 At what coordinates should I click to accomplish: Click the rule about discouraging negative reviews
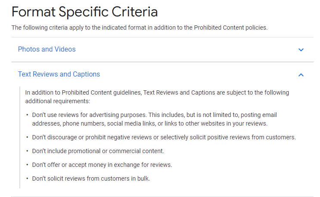point(164,137)
